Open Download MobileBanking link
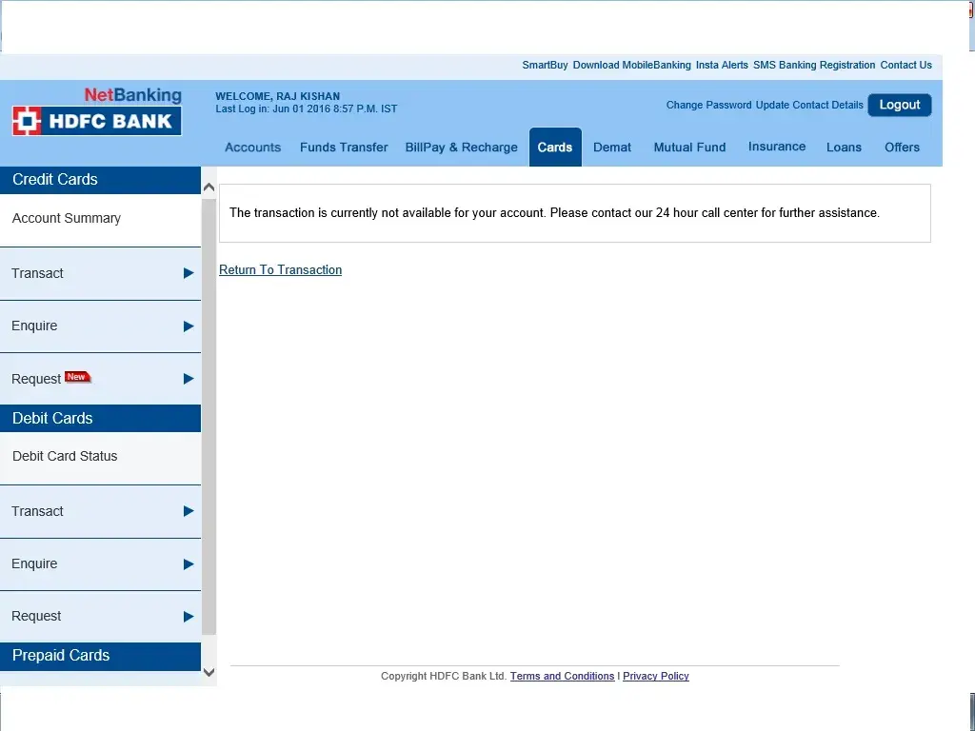 click(x=632, y=66)
